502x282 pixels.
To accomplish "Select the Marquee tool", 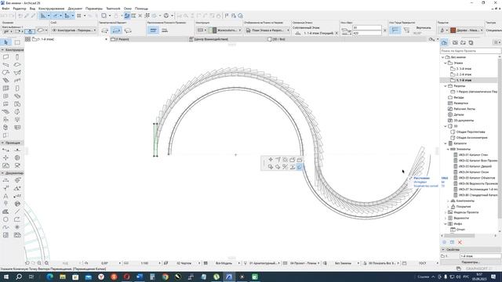I will click(x=17, y=42).
